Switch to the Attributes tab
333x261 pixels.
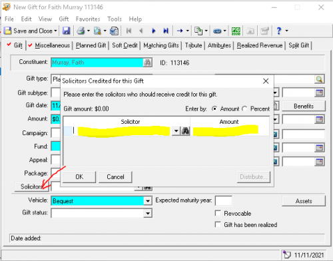[219, 45]
